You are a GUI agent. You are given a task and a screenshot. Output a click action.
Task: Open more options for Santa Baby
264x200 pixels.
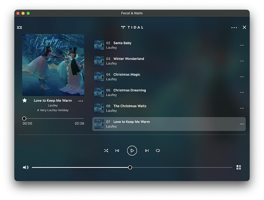tap(242, 45)
